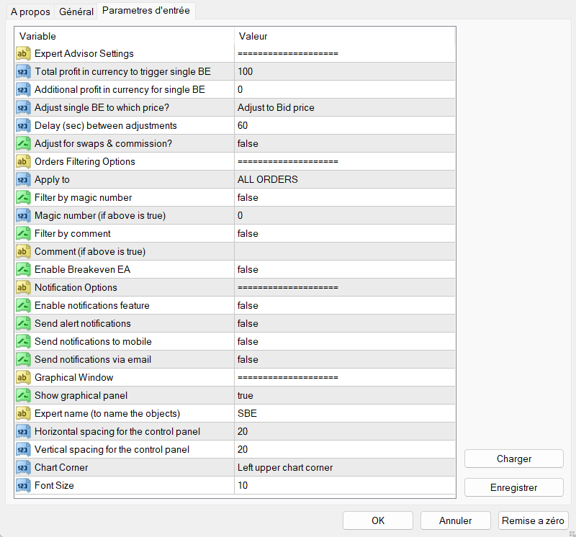Viewport: 576px width, 537px height.
Task: Click the Expert name value SBE
Action: [x=248, y=414]
